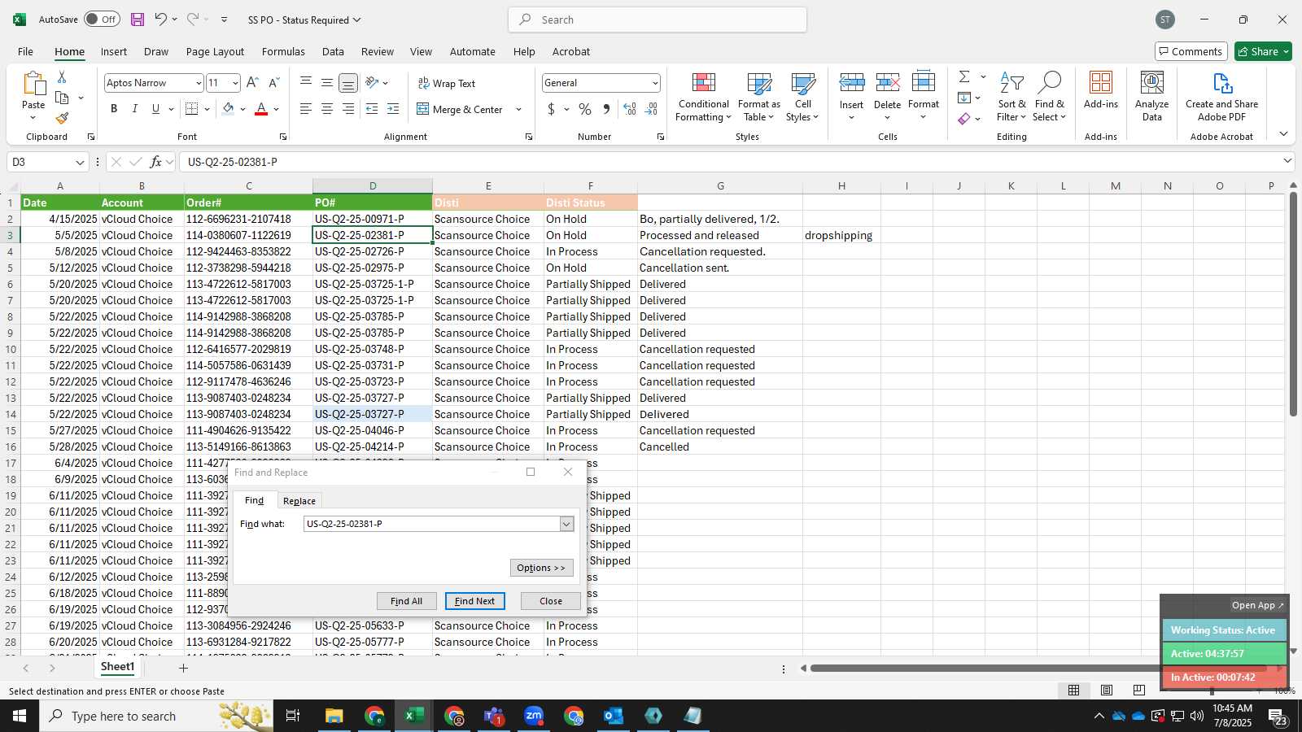Open the Review ribbon tab
This screenshot has width=1302, height=732.
pos(377,51)
